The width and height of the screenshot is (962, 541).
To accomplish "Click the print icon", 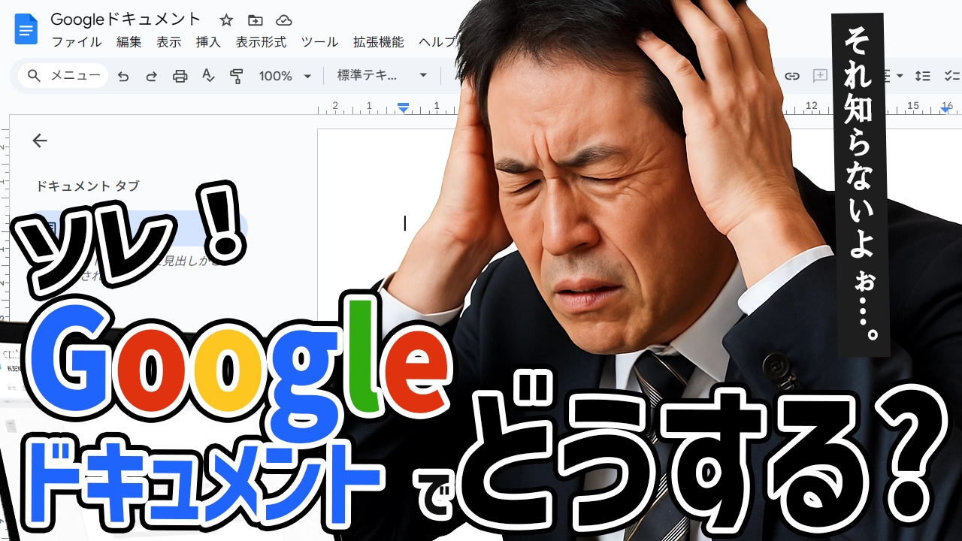I will pos(180,76).
